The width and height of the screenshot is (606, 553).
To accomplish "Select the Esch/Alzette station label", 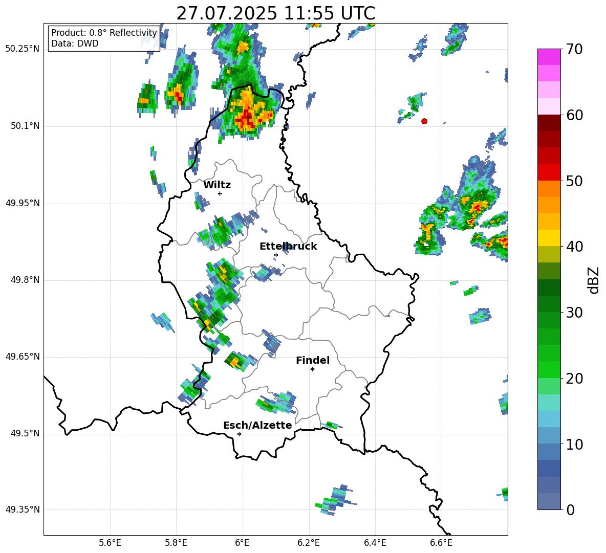I will (257, 425).
